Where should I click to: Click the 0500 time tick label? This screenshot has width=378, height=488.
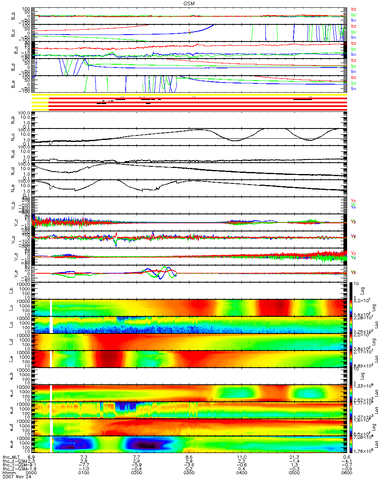click(294, 473)
